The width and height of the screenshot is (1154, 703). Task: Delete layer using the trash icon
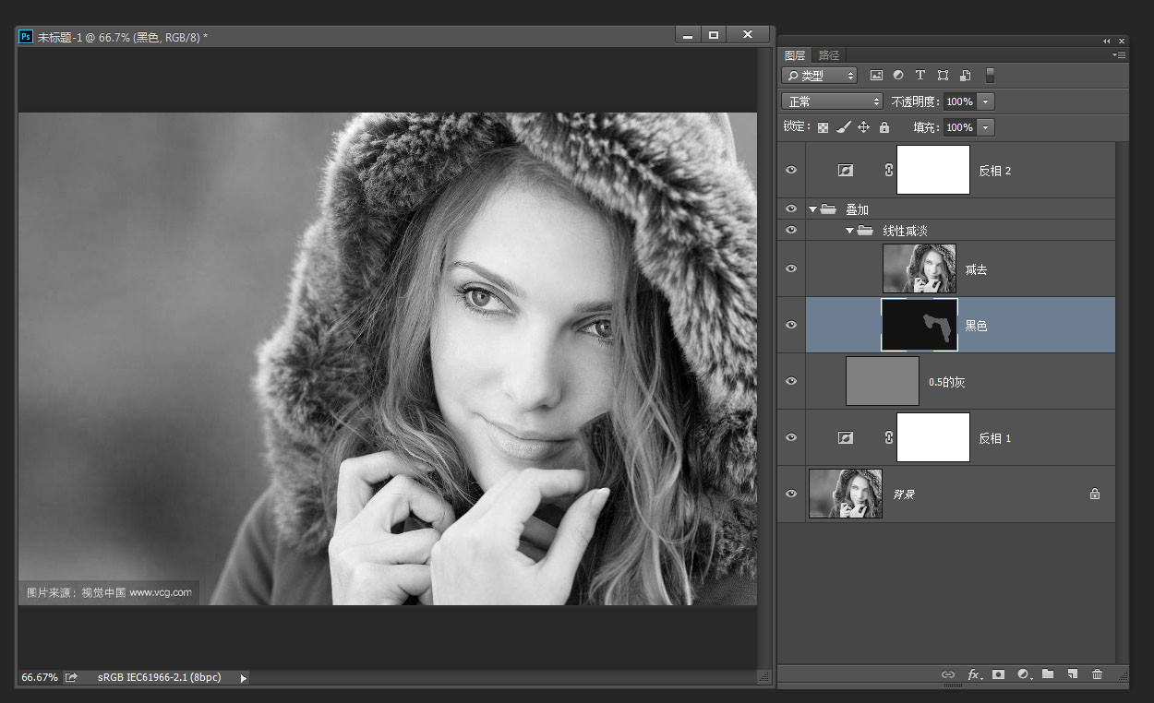1097,674
